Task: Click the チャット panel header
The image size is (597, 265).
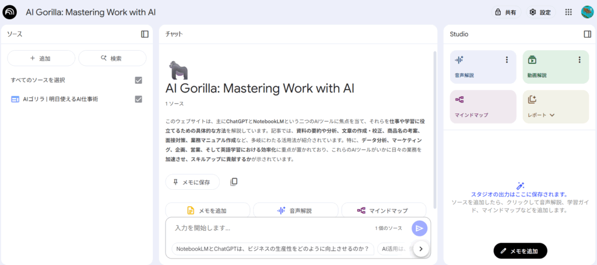Action: coord(174,34)
